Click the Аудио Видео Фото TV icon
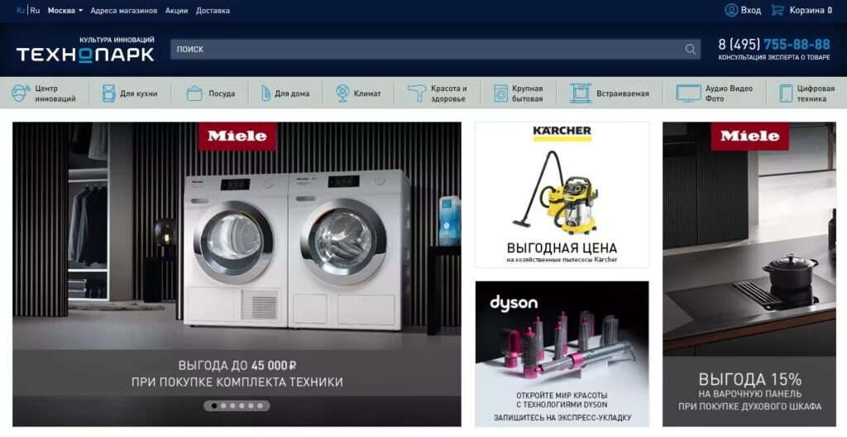Screen dimensions: 847x437 pos(688,93)
